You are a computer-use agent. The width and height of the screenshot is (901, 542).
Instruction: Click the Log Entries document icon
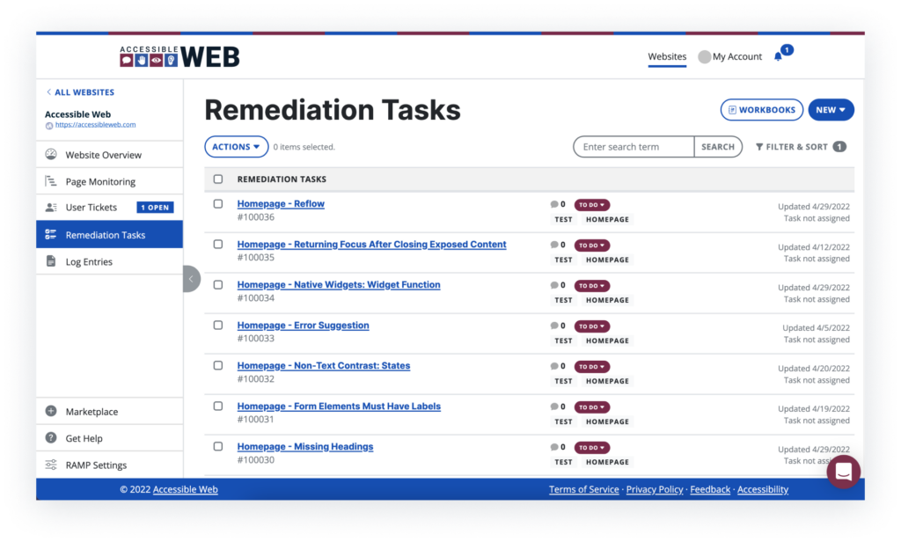point(51,261)
